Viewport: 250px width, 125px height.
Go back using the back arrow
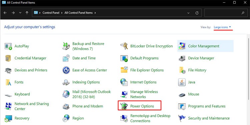5,13
